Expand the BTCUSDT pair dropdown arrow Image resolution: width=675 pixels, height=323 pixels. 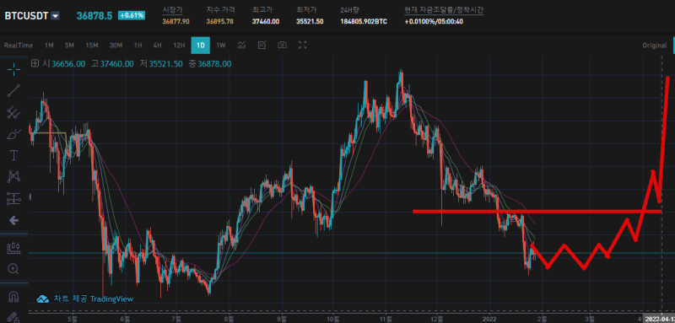(55, 16)
